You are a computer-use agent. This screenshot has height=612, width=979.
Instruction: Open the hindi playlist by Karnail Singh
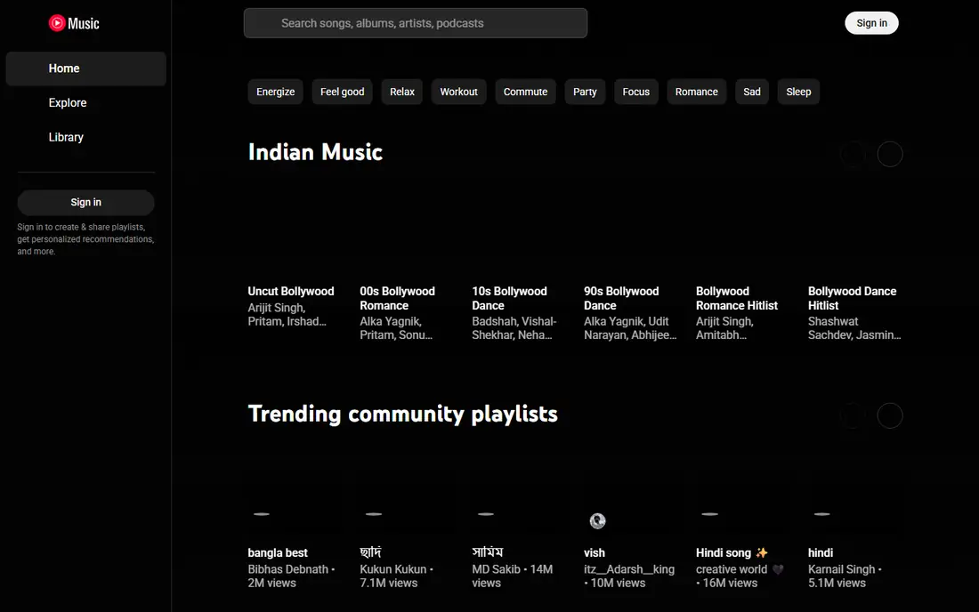pos(821,552)
